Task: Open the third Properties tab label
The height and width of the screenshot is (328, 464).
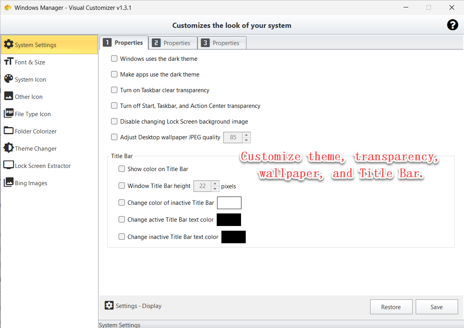Action: tap(226, 43)
